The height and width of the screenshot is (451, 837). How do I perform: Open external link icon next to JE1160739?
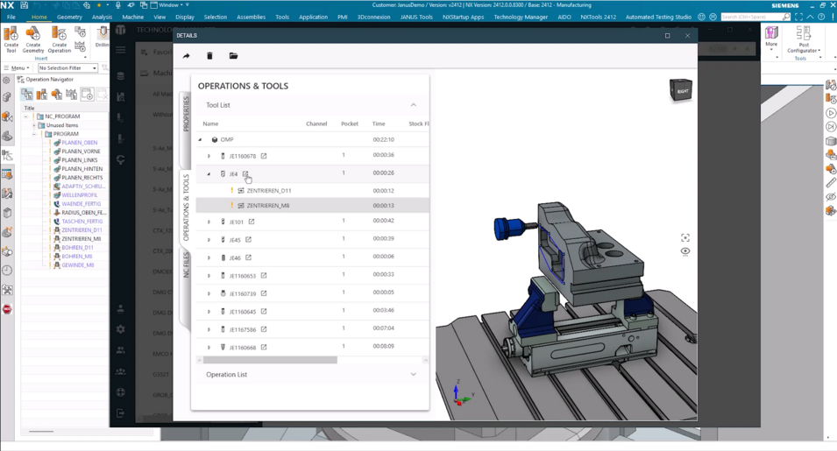264,293
